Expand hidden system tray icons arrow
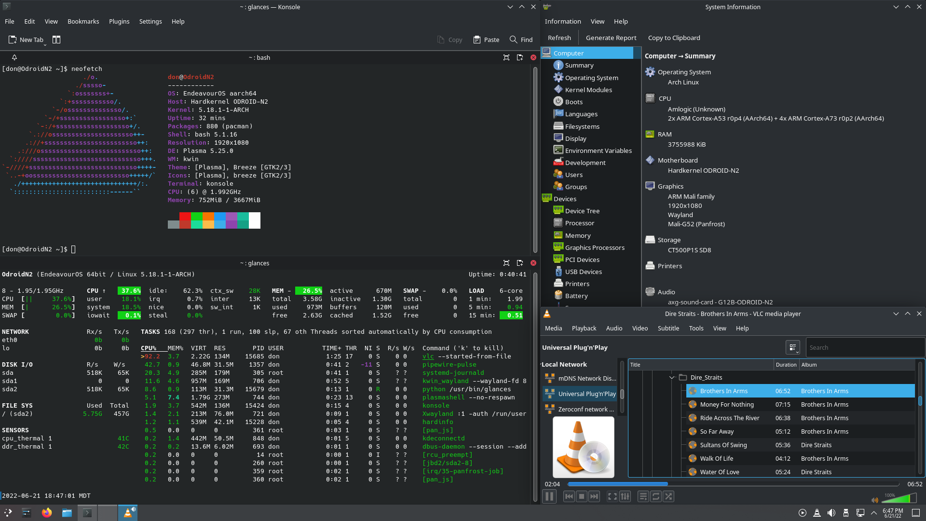Screen dimensions: 926x521 point(874,513)
